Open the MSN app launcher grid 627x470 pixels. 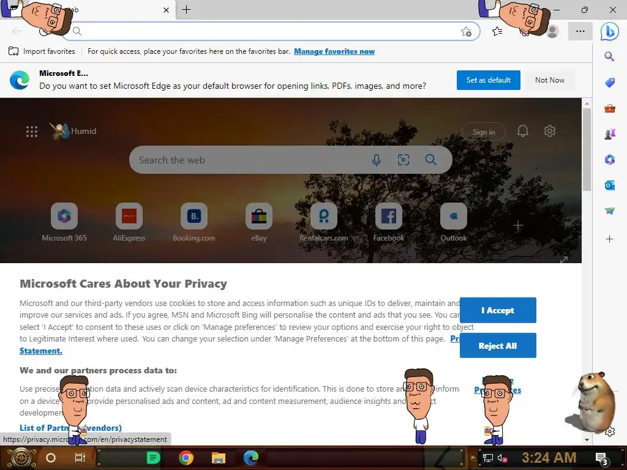(x=32, y=132)
